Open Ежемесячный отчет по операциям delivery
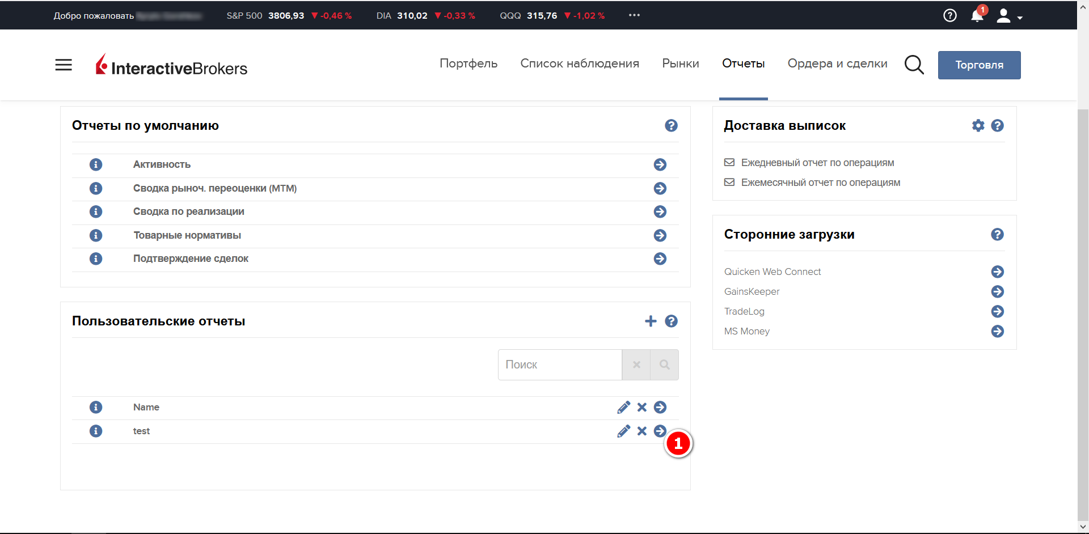 pyautogui.click(x=820, y=183)
